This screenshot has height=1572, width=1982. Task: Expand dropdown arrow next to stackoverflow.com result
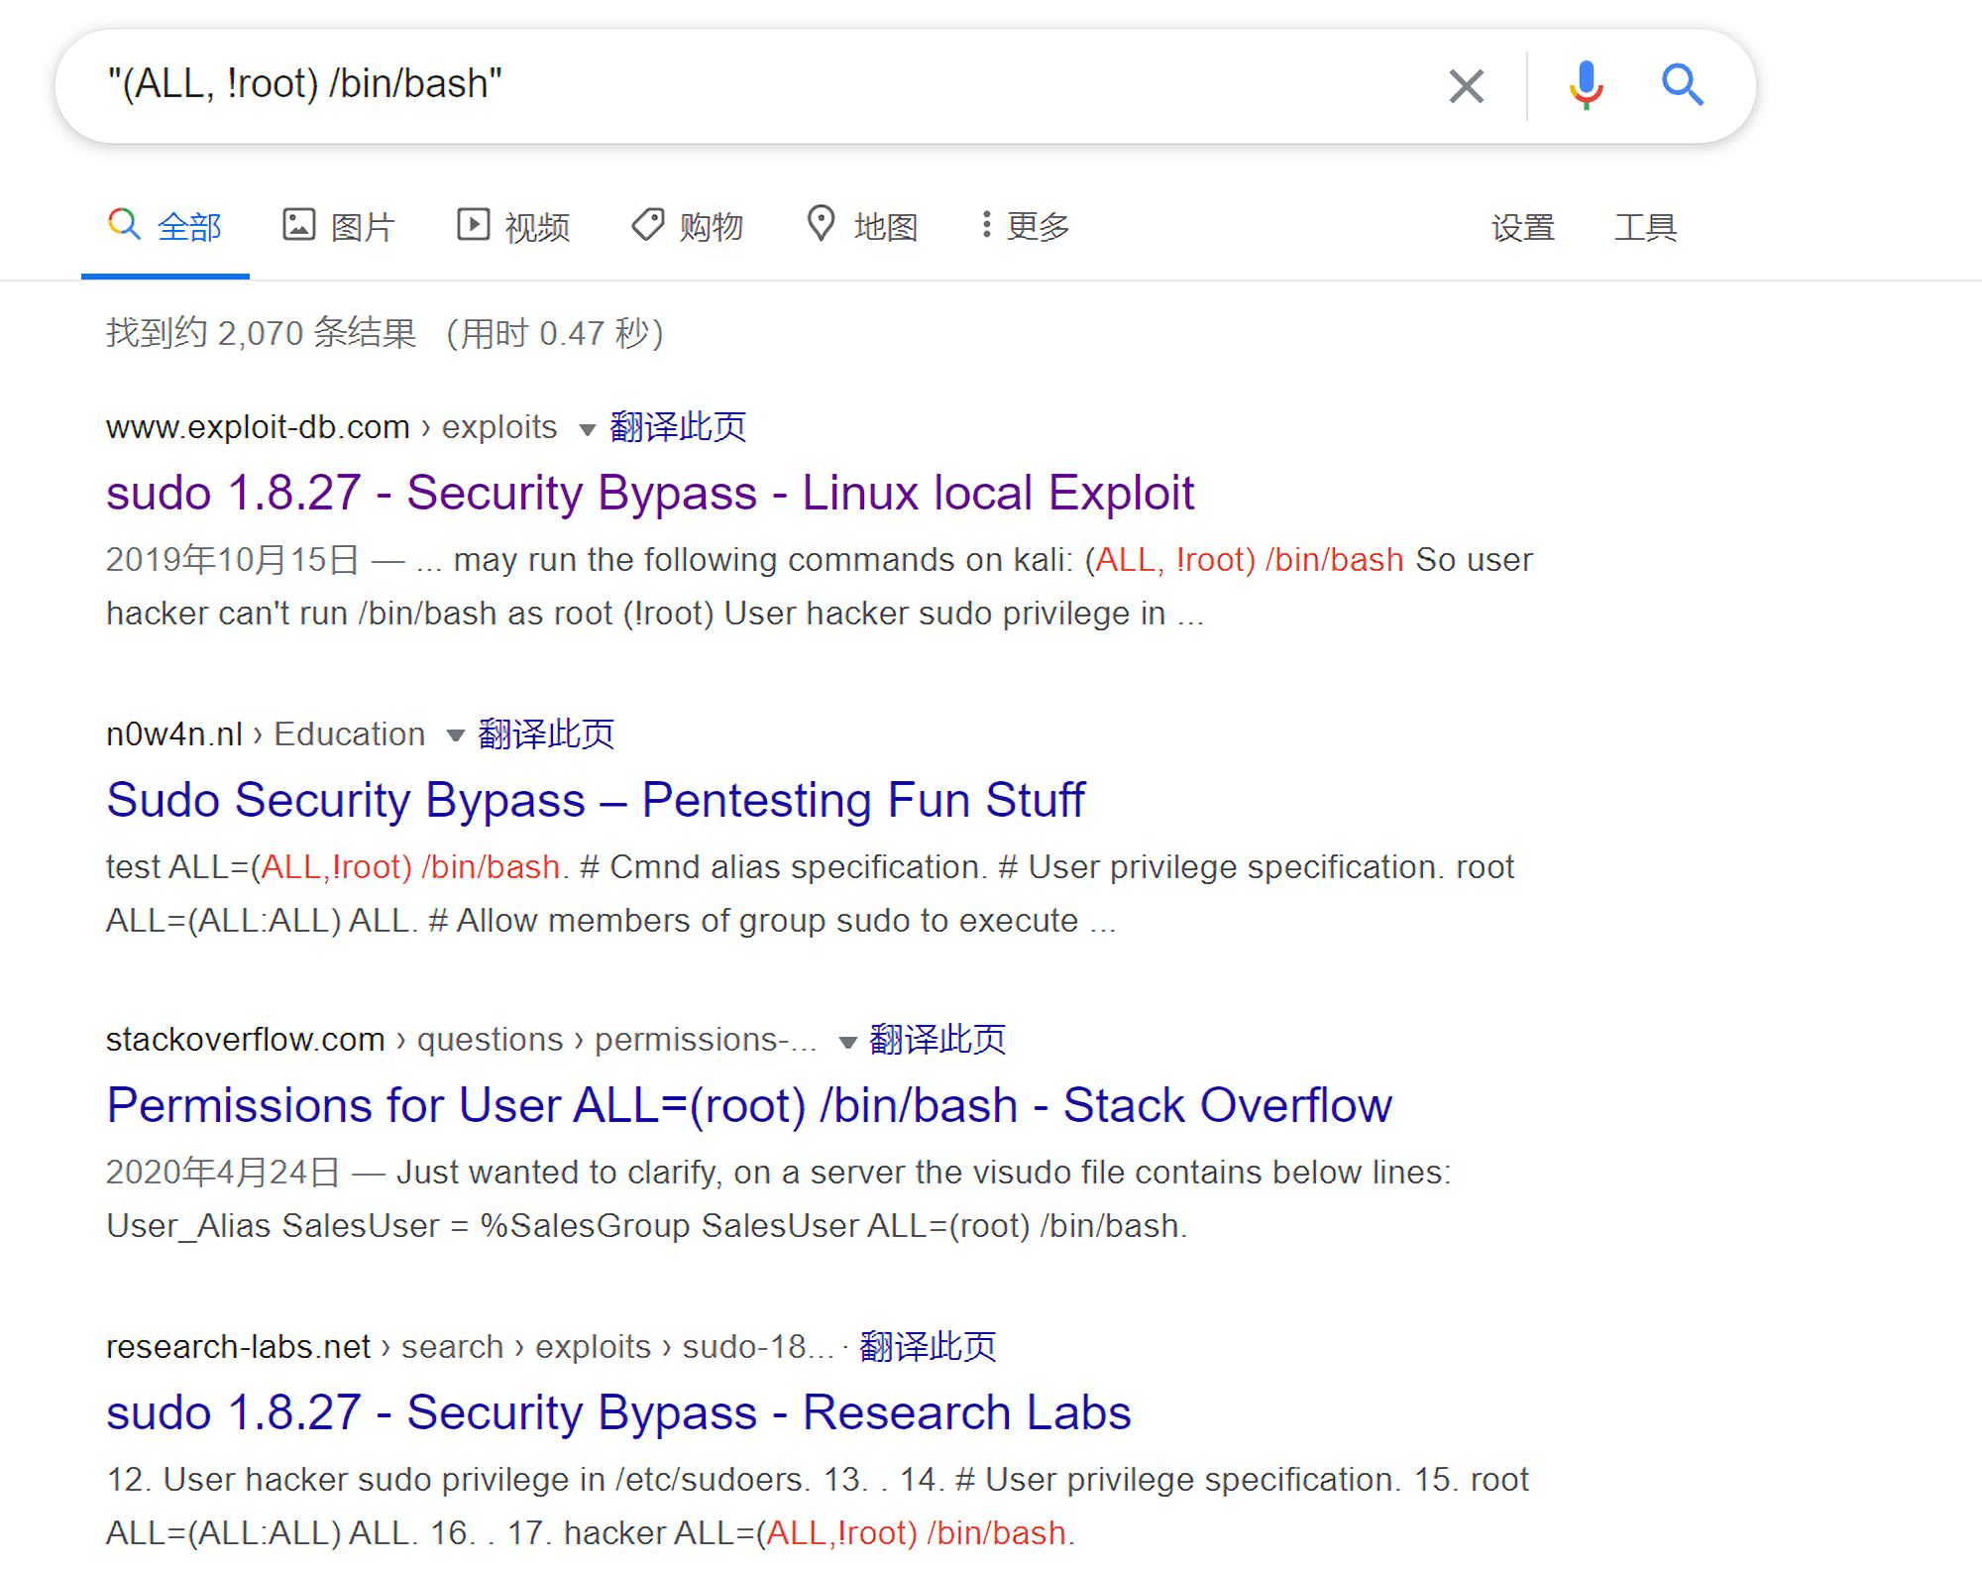pyautogui.click(x=847, y=1042)
